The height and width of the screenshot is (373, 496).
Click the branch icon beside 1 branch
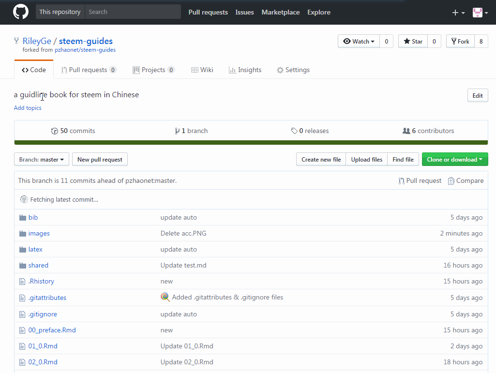(177, 131)
